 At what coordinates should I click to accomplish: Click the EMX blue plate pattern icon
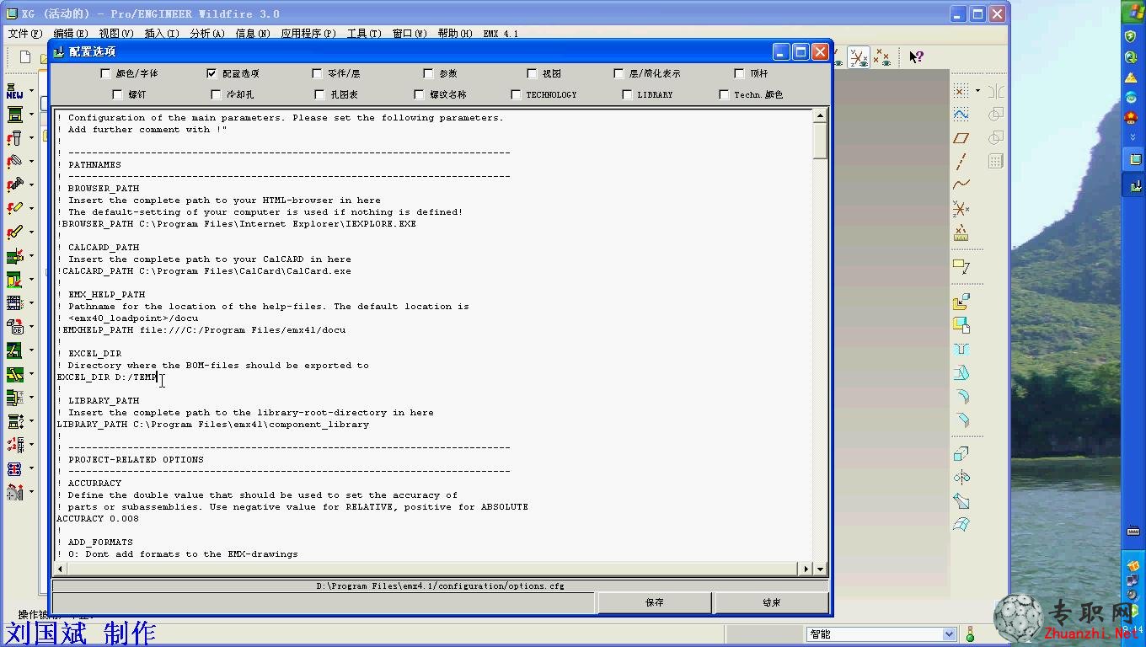pyautogui.click(x=14, y=468)
